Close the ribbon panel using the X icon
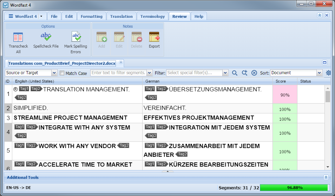Screen dimensions: 335x196 click(x=327, y=15)
